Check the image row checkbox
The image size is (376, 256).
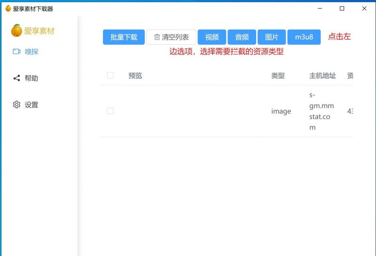click(110, 111)
